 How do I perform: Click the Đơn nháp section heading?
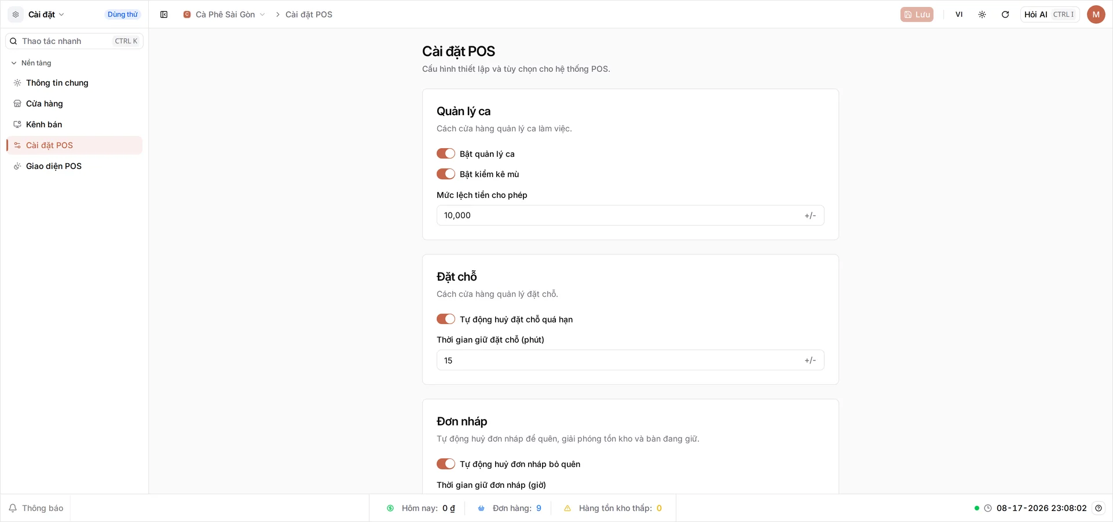(x=462, y=421)
